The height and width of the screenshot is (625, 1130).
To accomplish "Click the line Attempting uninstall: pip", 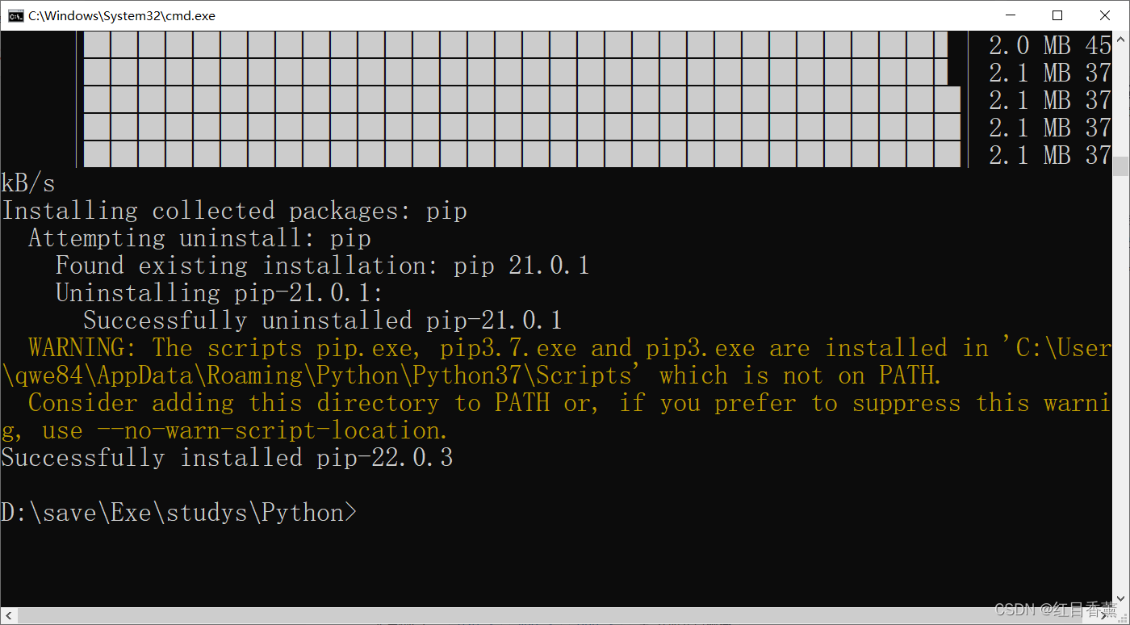I will (x=198, y=237).
